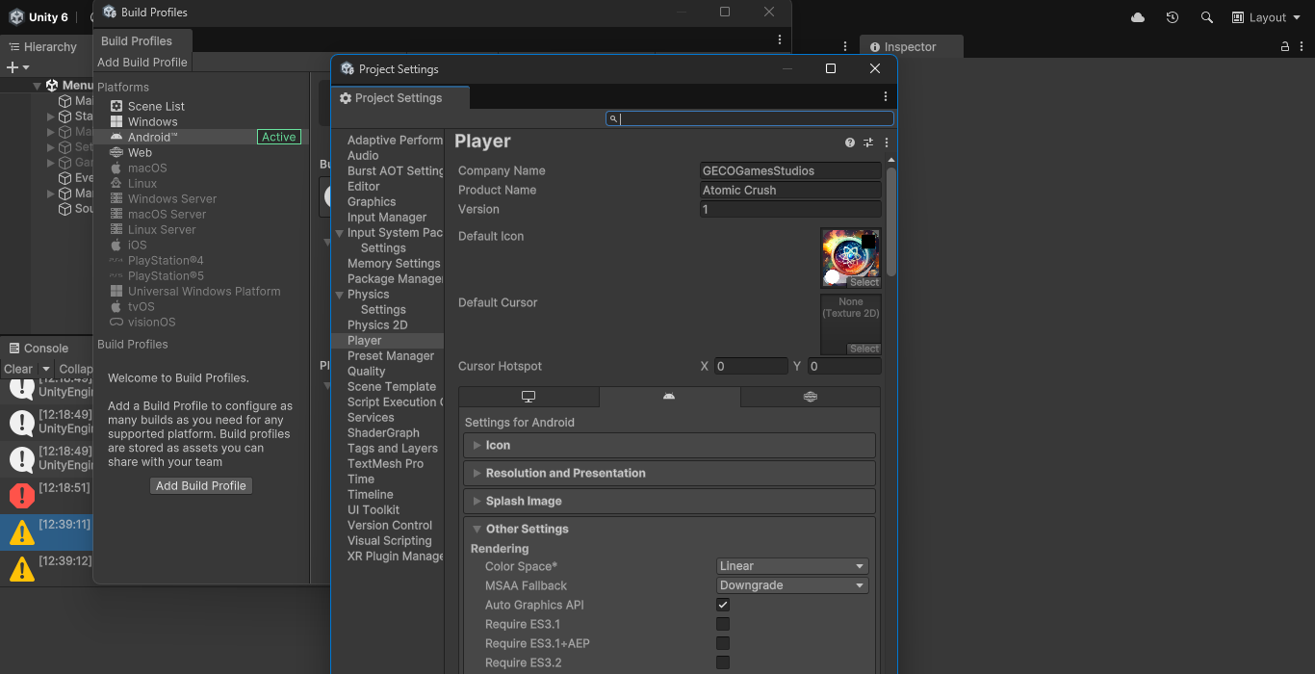Select the Linux Server platform icon
This screenshot has width=1315, height=674.
pyautogui.click(x=116, y=229)
